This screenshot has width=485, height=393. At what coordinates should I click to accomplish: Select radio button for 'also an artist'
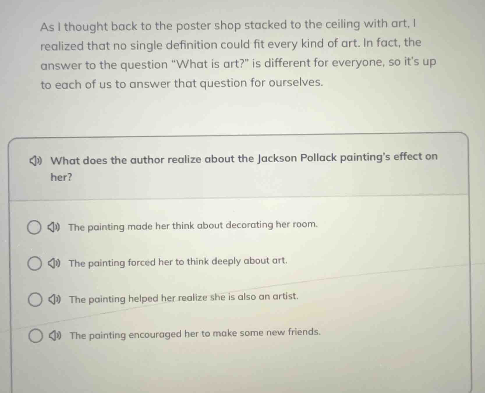pos(35,300)
